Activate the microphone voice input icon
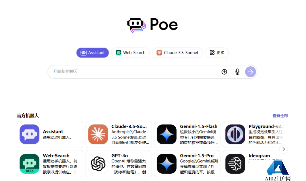The width and height of the screenshot is (306, 181). (237, 72)
